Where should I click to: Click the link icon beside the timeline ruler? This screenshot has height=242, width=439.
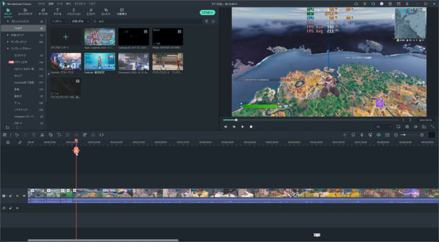tap(20, 143)
